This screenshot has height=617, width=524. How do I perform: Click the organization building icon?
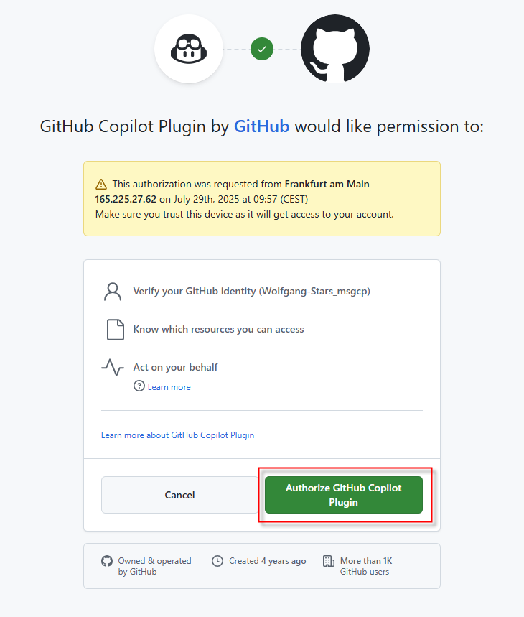click(329, 561)
